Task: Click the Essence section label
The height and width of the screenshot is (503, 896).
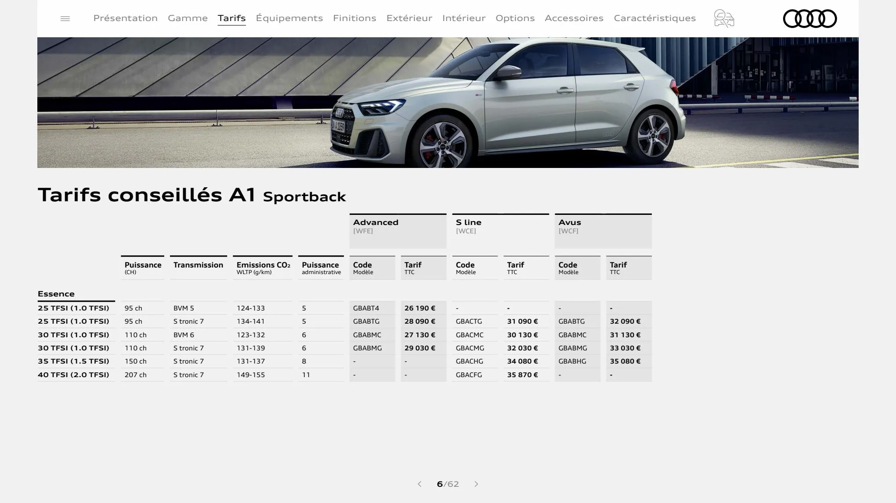Action: pos(56,294)
